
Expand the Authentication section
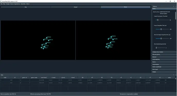pos(164,64)
